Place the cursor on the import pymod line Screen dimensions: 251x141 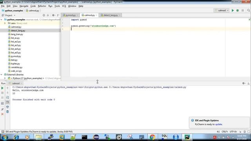tap(78, 20)
